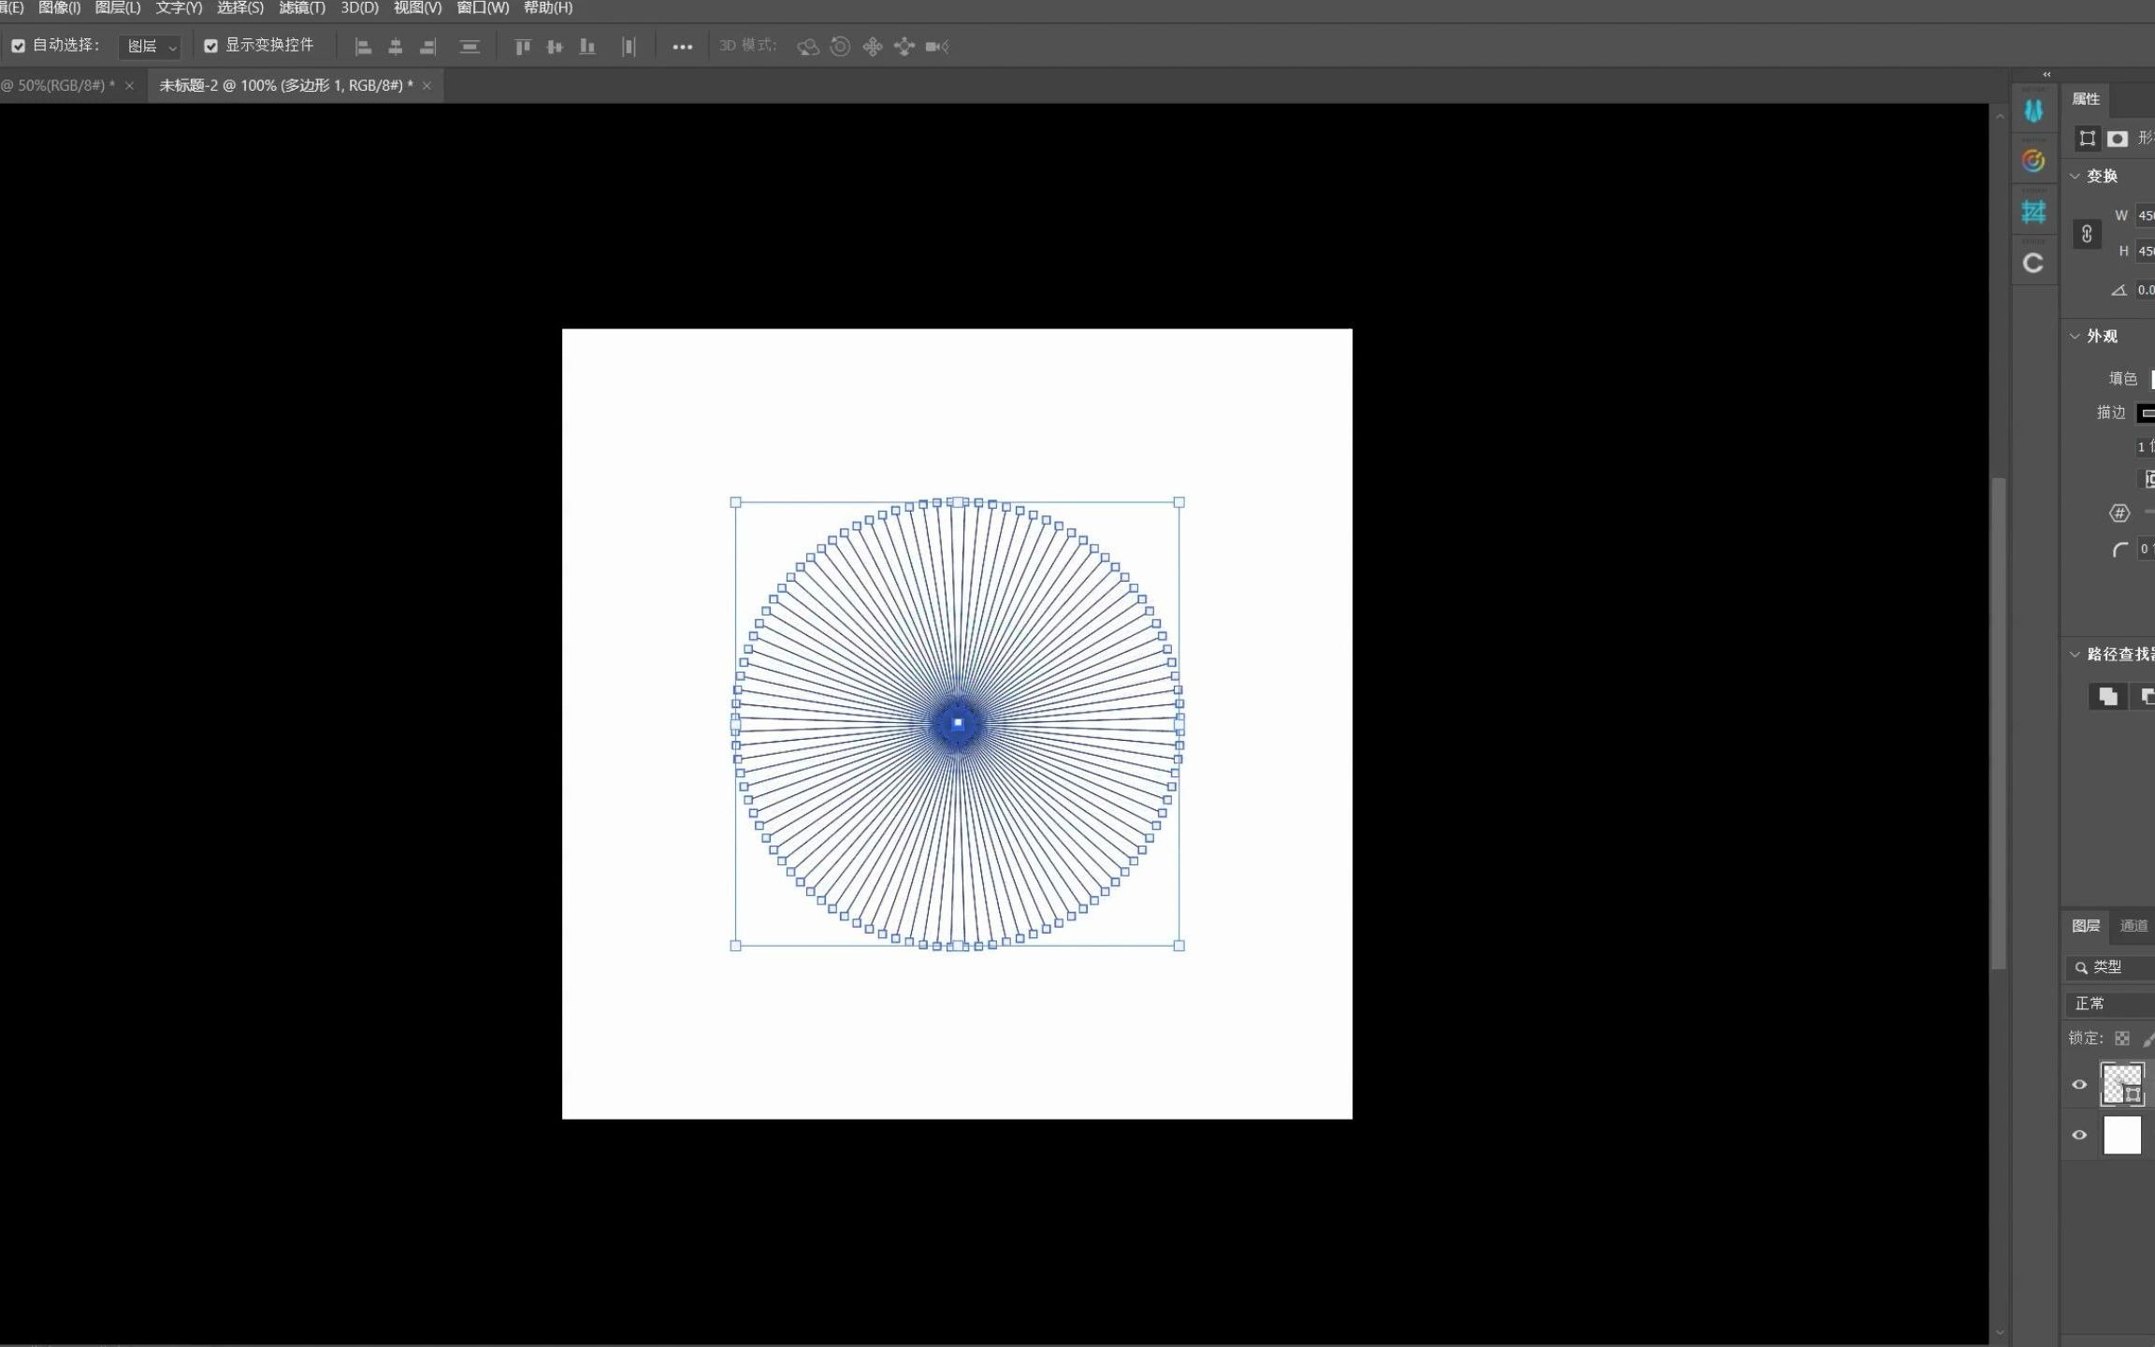Screen dimensions: 2155x1347
Task: Uncheck the 自动选择 checkbox
Action: pos(18,46)
